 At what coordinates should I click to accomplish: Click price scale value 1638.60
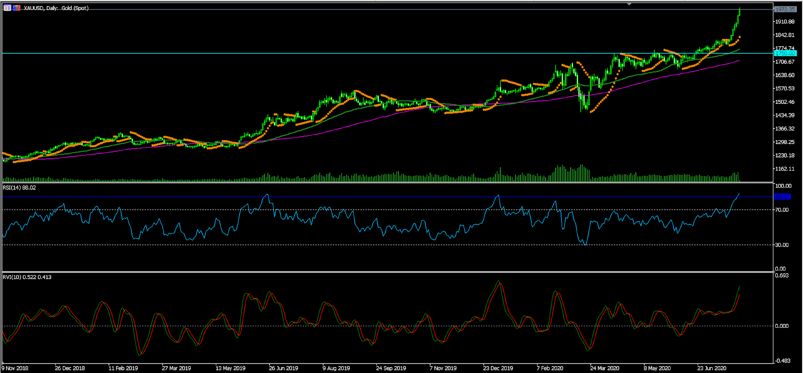coord(785,75)
